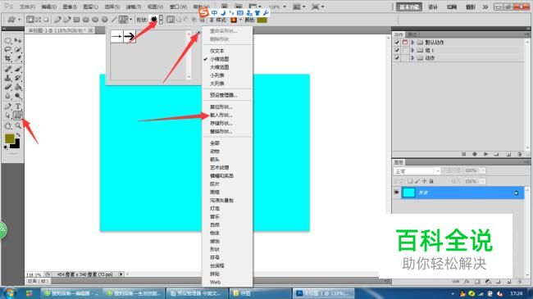533x299 pixels.
Task: Select the Dodge tool in toolbox
Action: [x=18, y=97]
